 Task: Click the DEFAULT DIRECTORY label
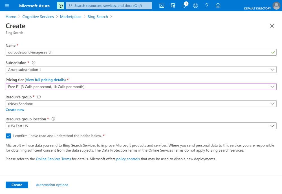pyautogui.click(x=257, y=8)
